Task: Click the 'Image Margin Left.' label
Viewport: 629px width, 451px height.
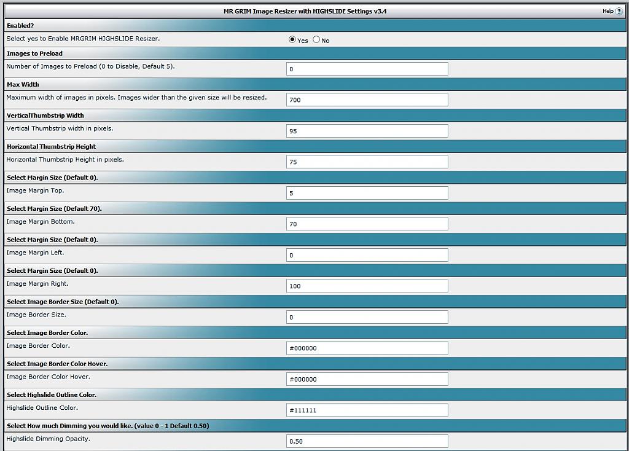Action: tap(35, 253)
